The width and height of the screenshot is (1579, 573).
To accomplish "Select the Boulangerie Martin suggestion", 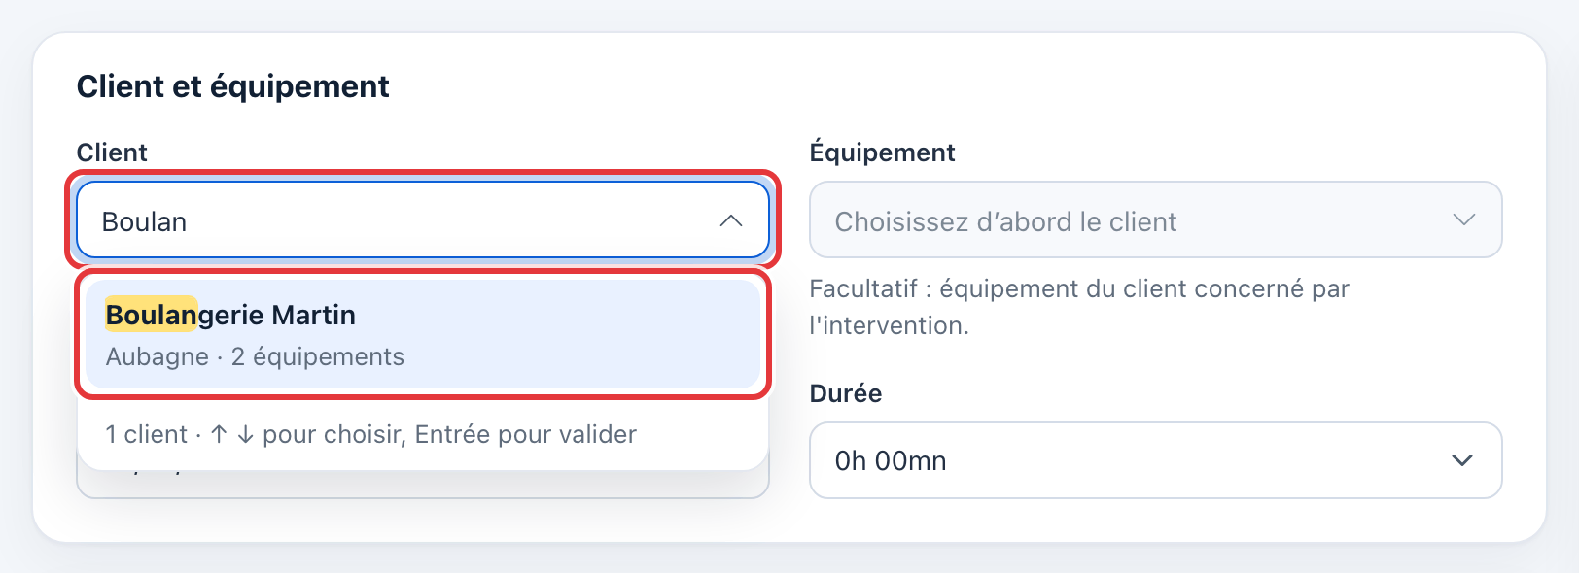I will click(423, 334).
